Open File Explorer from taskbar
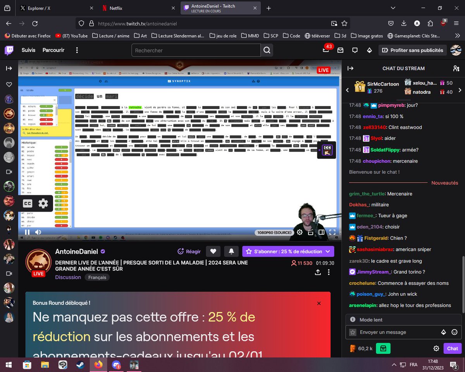This screenshot has width=465, height=372. click(x=45, y=365)
